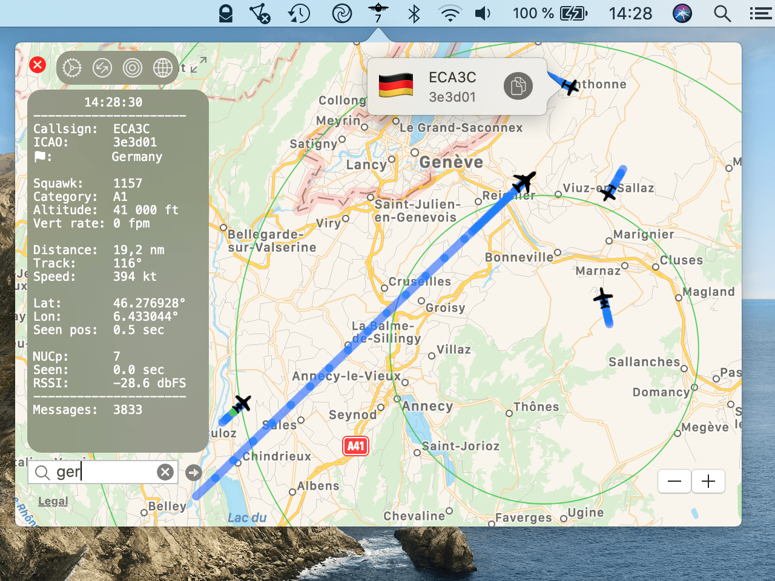Submit the search with the arrow button
775x581 pixels.
pyautogui.click(x=194, y=472)
